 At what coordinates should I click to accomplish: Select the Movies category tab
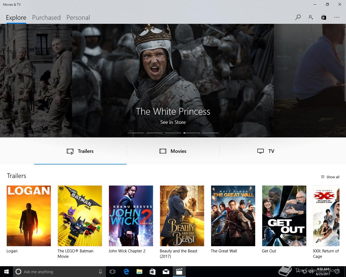(173, 151)
